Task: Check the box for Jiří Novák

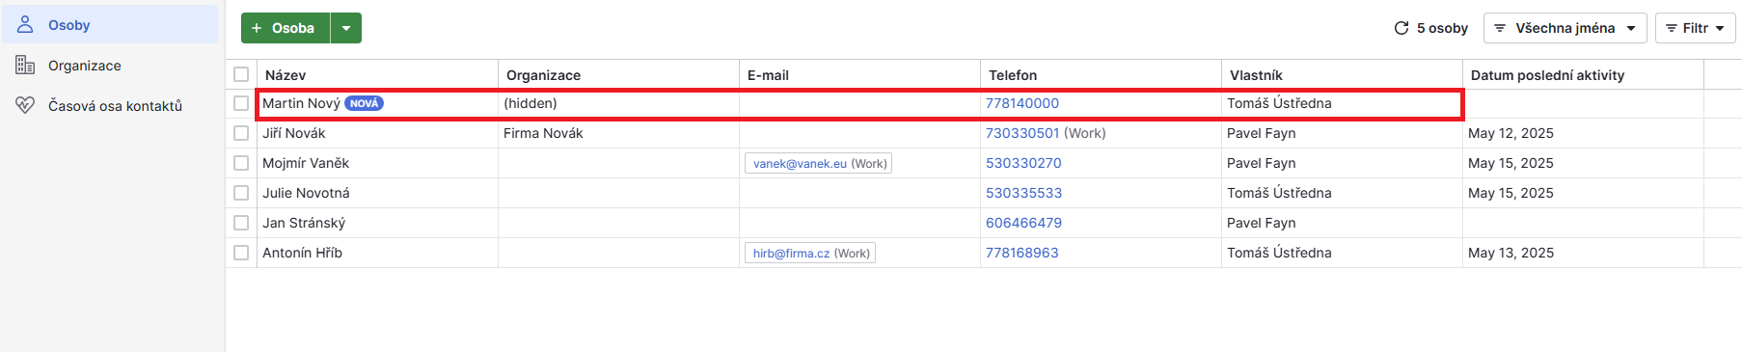Action: pyautogui.click(x=241, y=133)
